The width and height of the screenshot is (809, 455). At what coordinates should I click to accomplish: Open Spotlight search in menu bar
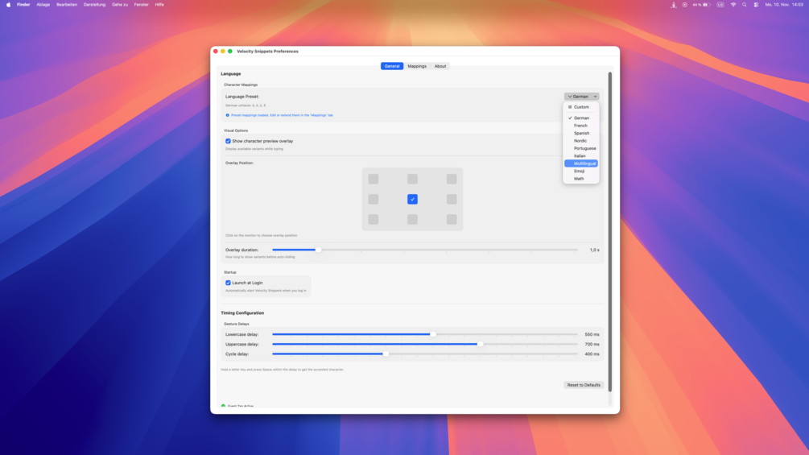[x=745, y=5]
